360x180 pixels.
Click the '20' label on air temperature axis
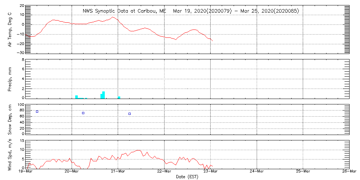pyautogui.click(x=22, y=5)
